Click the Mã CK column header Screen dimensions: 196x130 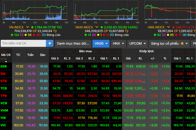6,55
